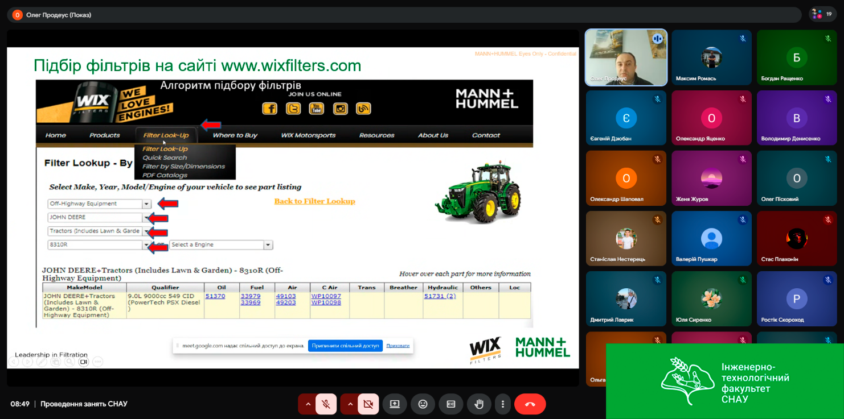Raise your hand in the meeting
Viewport: 844px width, 419px height.
click(479, 404)
